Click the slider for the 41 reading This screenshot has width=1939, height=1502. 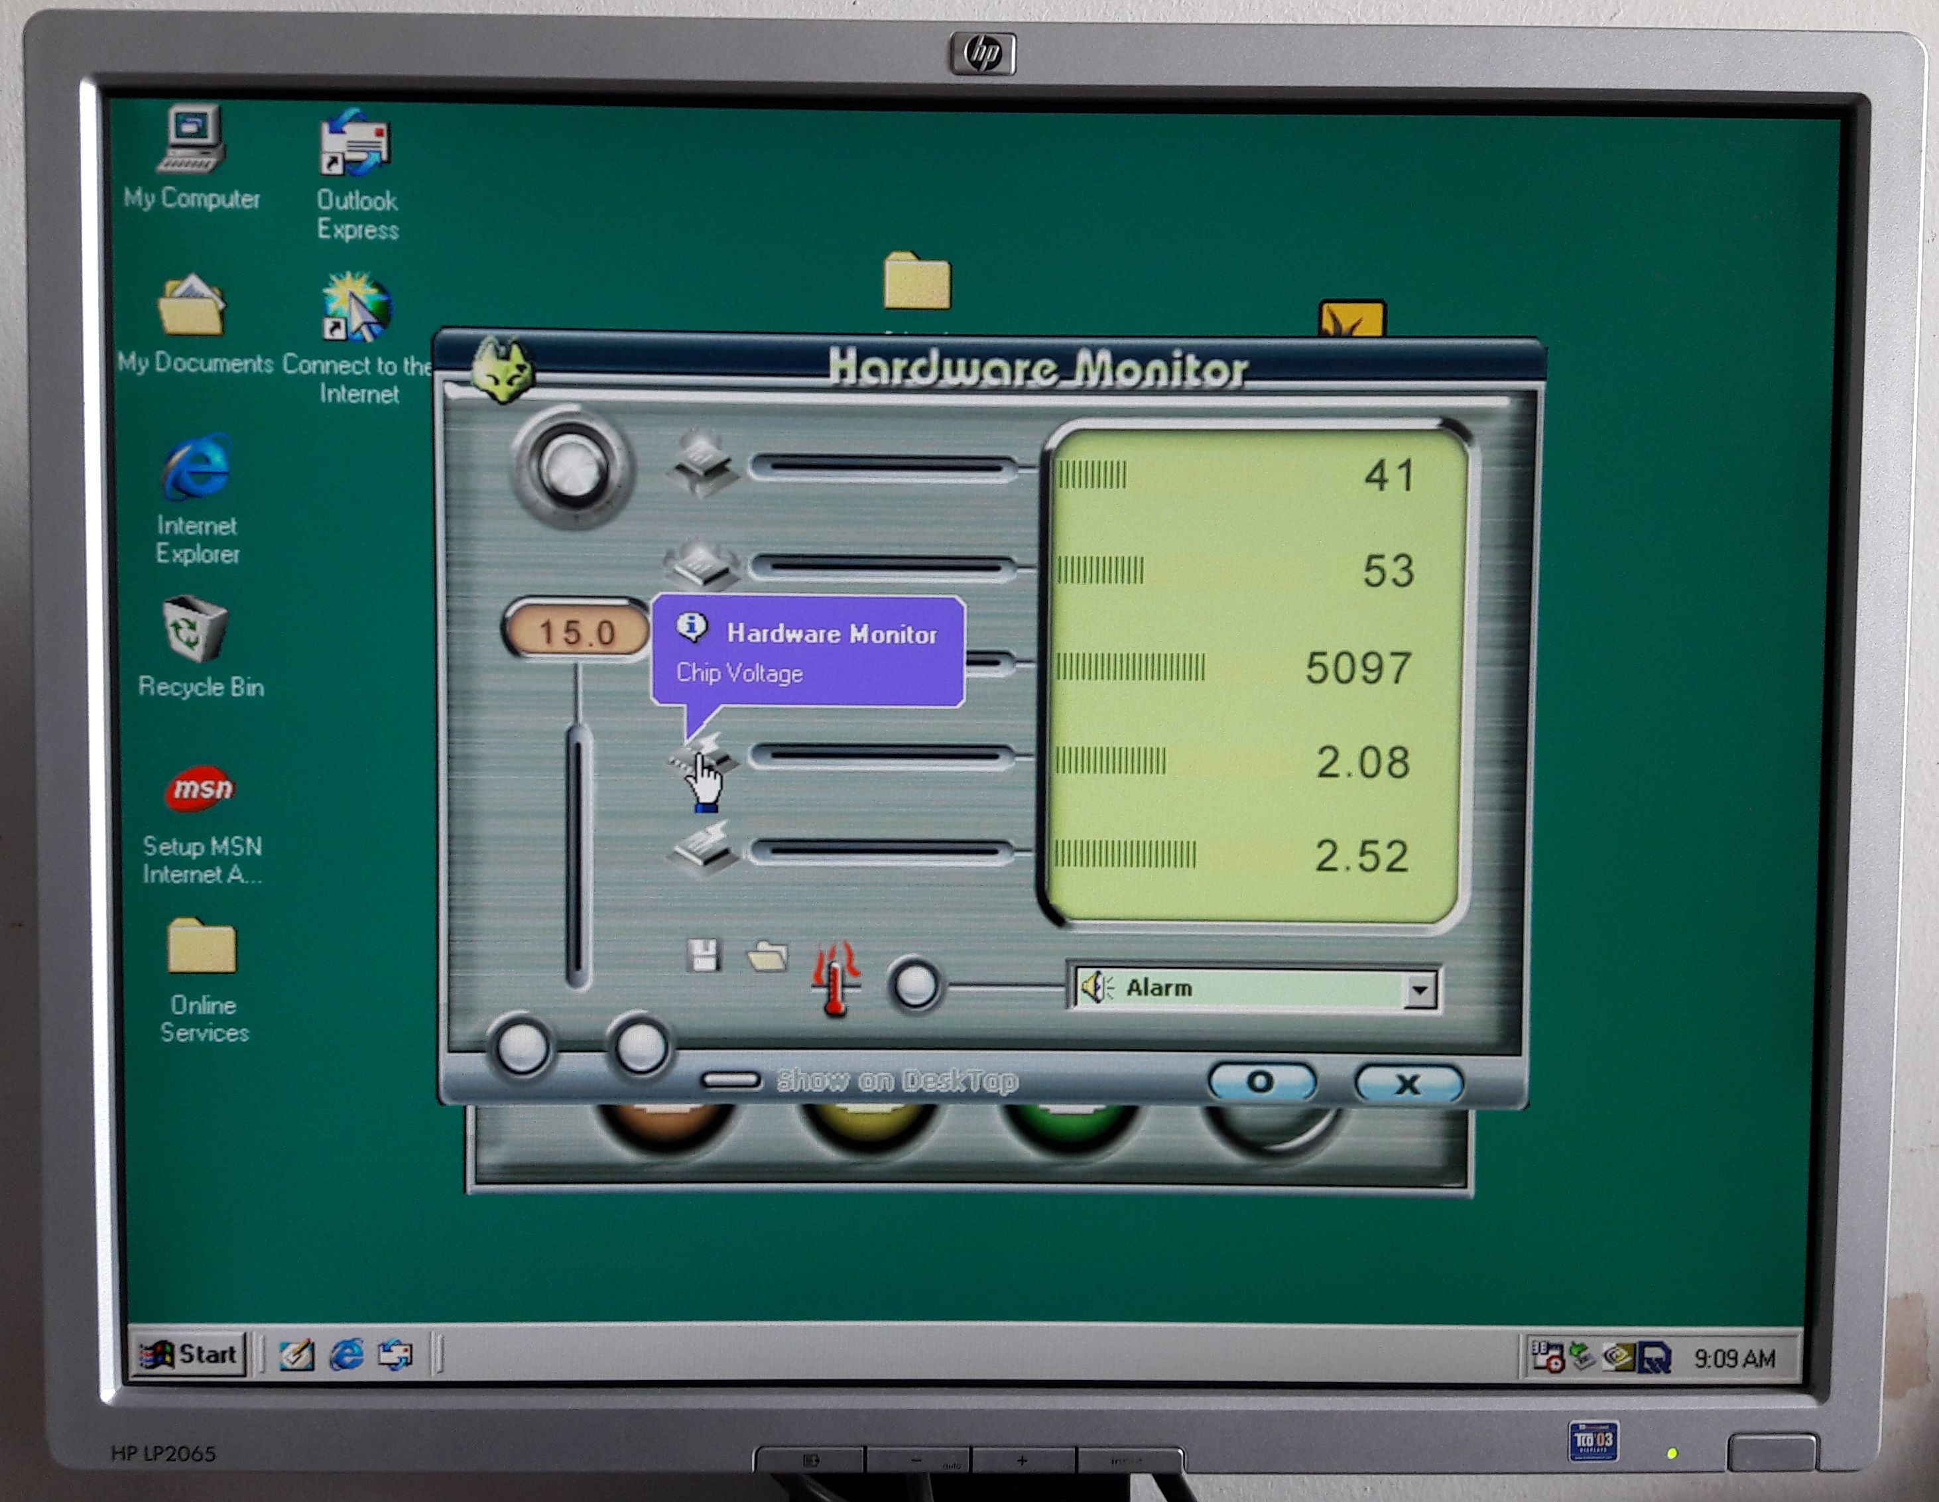883,467
